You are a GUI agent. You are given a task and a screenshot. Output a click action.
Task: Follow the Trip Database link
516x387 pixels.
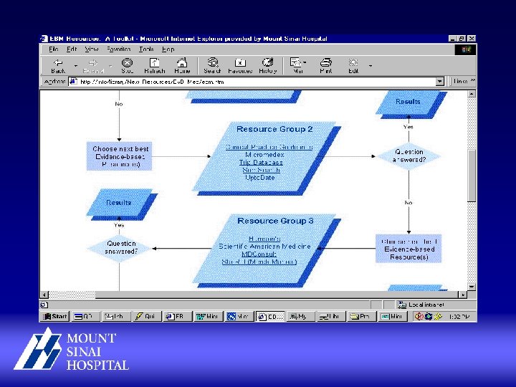pos(261,163)
